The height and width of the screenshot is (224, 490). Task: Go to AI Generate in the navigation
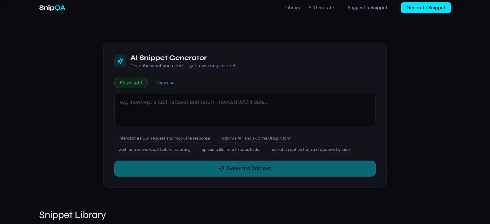tap(321, 8)
